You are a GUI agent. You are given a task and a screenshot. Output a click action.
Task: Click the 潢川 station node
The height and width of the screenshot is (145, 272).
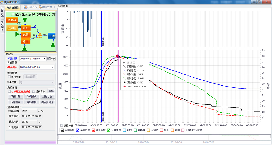pos(26,41)
